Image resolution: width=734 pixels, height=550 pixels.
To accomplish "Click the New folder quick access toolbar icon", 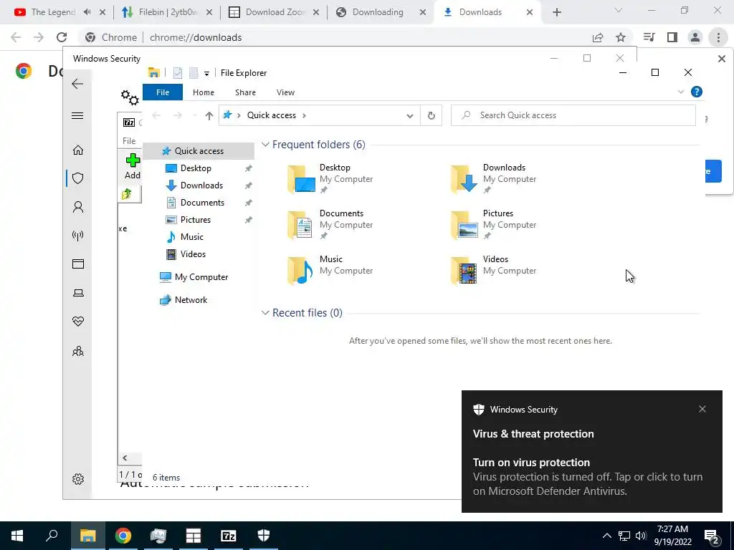I will (x=194, y=73).
